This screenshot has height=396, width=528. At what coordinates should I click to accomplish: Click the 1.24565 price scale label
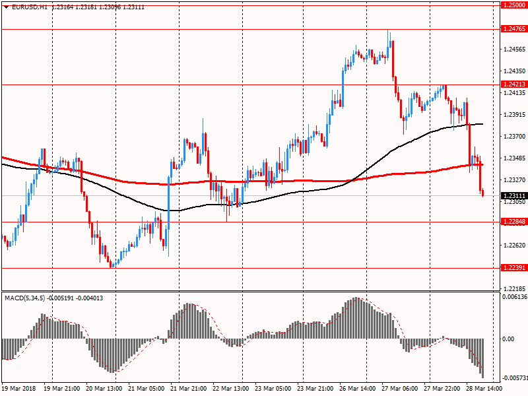[514, 49]
